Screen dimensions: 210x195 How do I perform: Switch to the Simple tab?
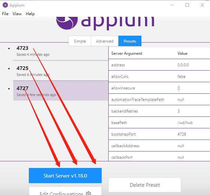click(80, 41)
